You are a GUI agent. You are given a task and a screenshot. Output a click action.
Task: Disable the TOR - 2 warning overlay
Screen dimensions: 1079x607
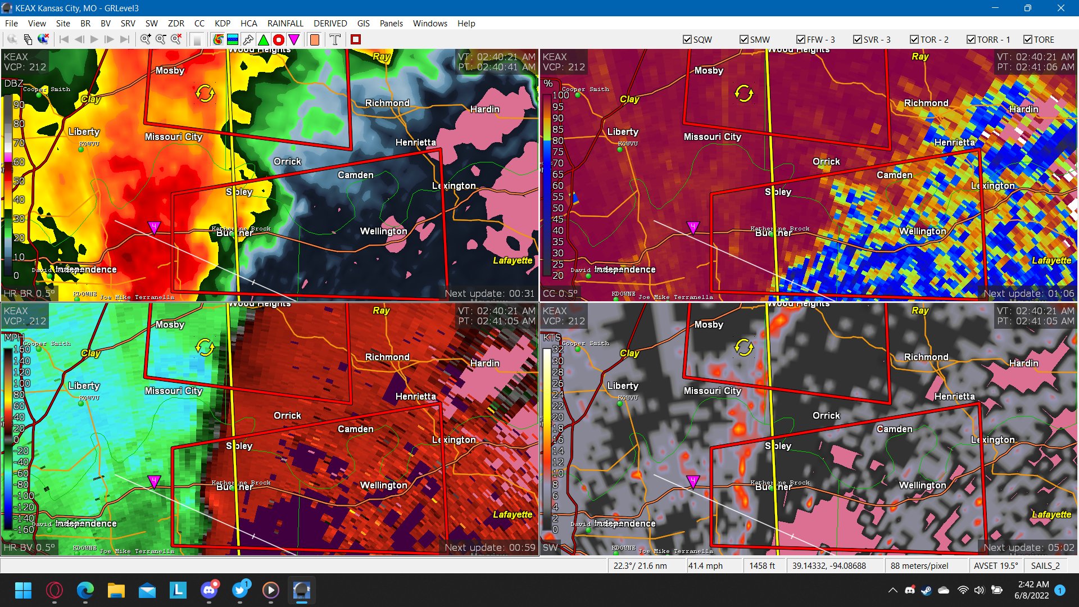point(914,39)
